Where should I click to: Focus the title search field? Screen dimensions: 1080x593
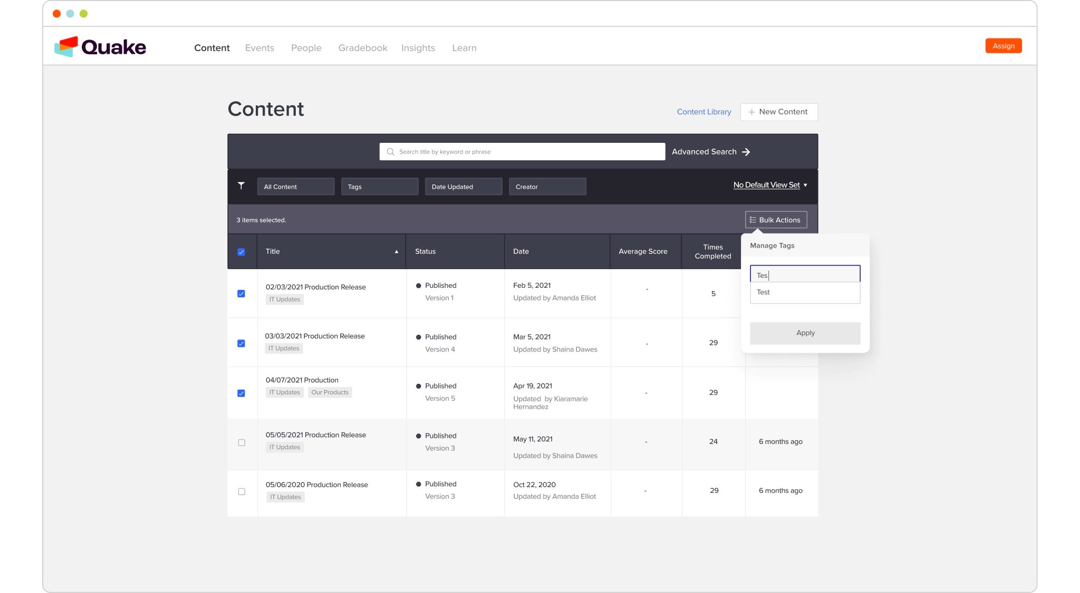pyautogui.click(x=522, y=152)
